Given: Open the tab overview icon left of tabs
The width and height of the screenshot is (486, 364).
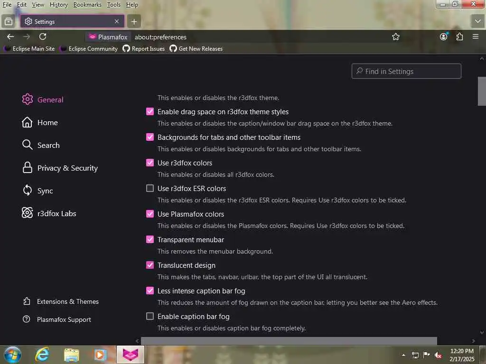Looking at the screenshot, I should (9, 21).
